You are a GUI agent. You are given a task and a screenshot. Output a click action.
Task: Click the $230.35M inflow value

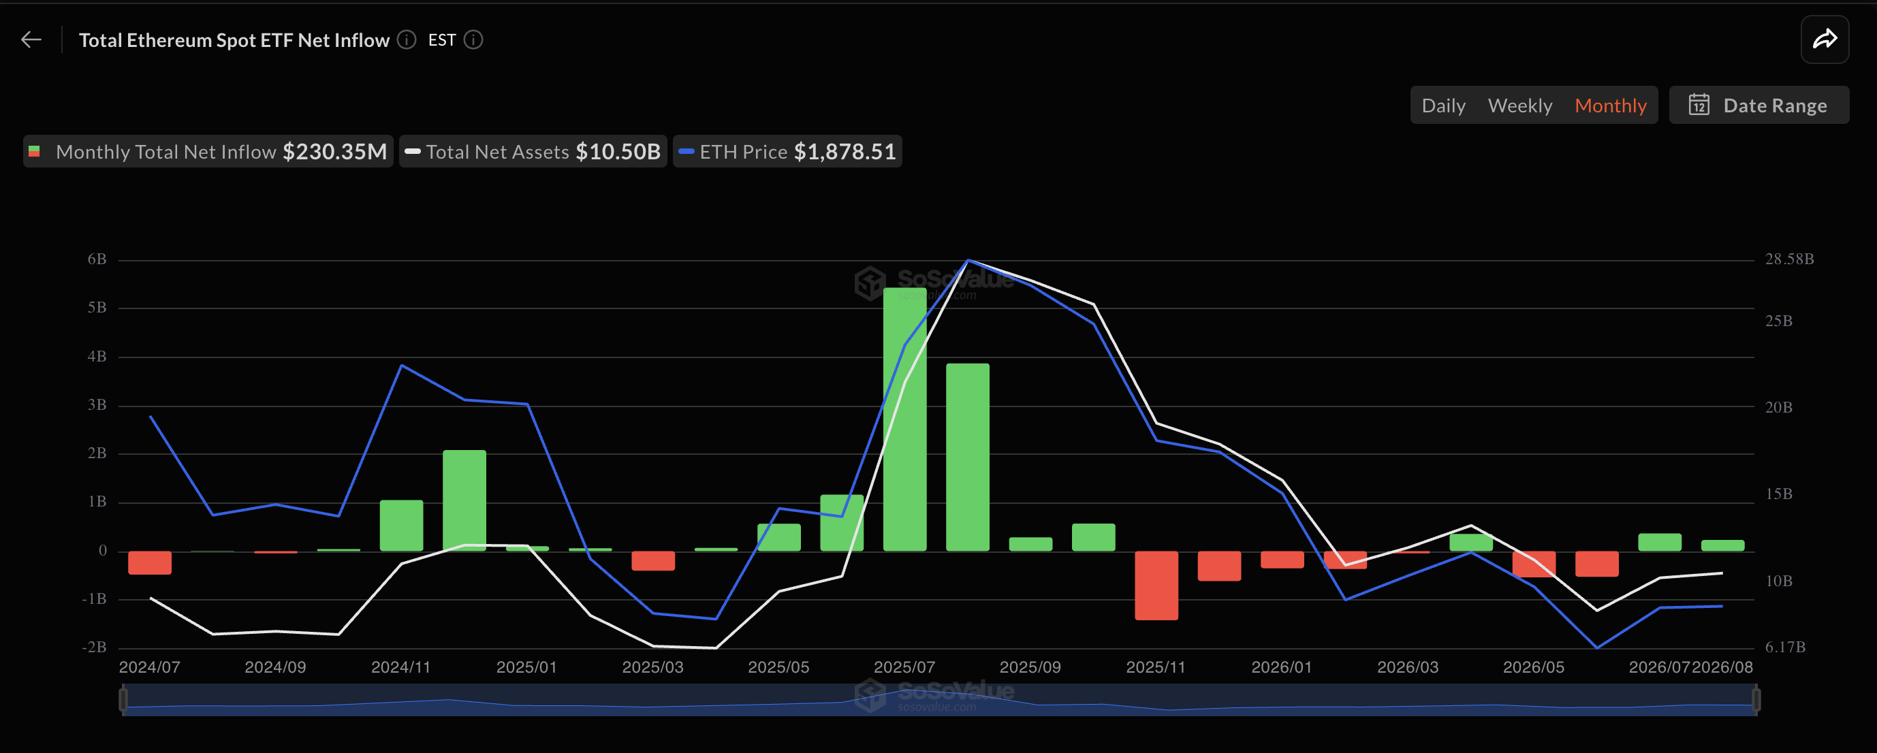334,151
